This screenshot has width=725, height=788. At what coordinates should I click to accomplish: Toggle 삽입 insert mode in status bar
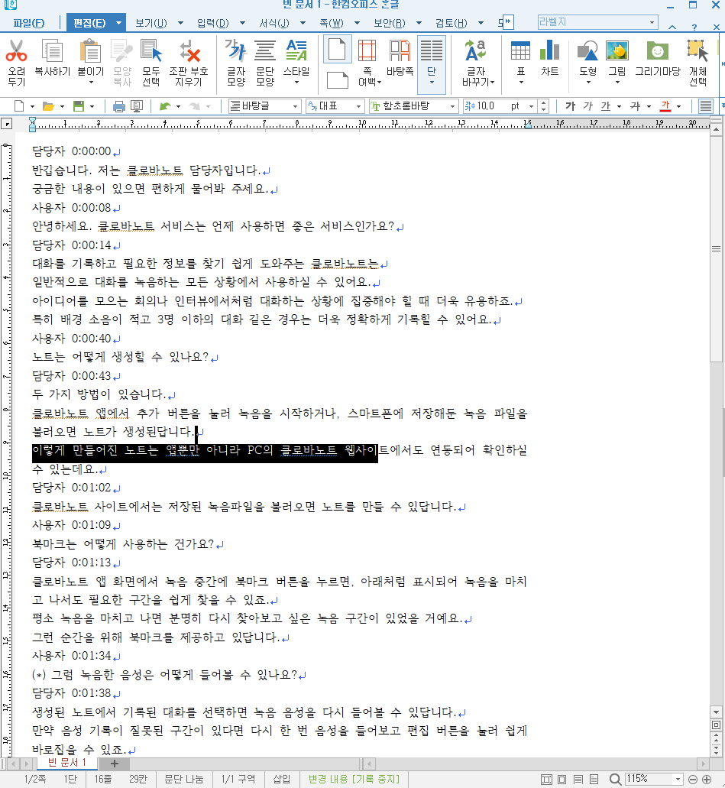coord(281,779)
